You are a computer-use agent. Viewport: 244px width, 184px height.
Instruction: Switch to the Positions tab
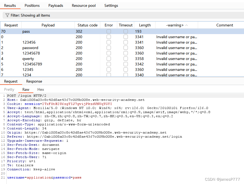click(32, 5)
